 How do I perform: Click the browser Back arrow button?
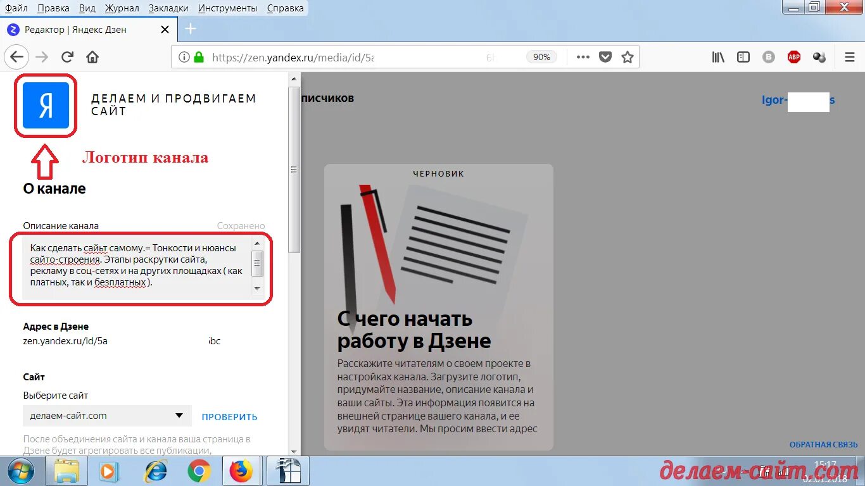pos(16,57)
